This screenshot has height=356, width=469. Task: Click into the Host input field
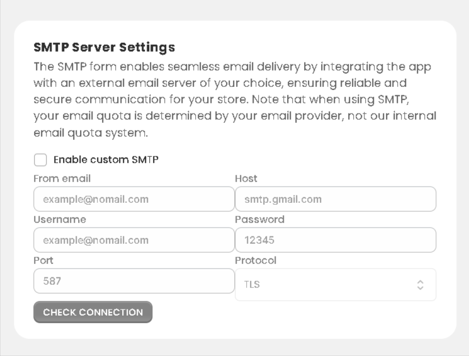(x=335, y=199)
